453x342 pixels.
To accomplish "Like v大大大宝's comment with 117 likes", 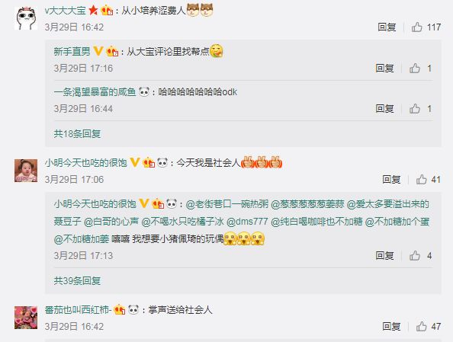I will click(x=417, y=27).
